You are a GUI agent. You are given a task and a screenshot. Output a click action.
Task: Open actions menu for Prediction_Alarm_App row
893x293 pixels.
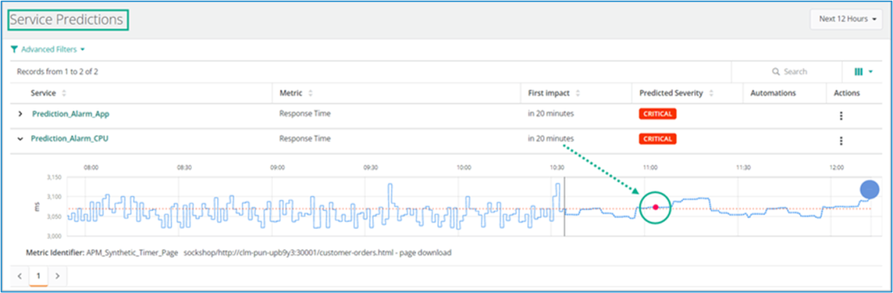[x=841, y=116]
